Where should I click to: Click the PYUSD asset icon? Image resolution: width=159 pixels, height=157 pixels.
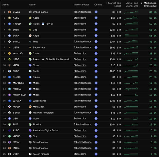point(10,24)
